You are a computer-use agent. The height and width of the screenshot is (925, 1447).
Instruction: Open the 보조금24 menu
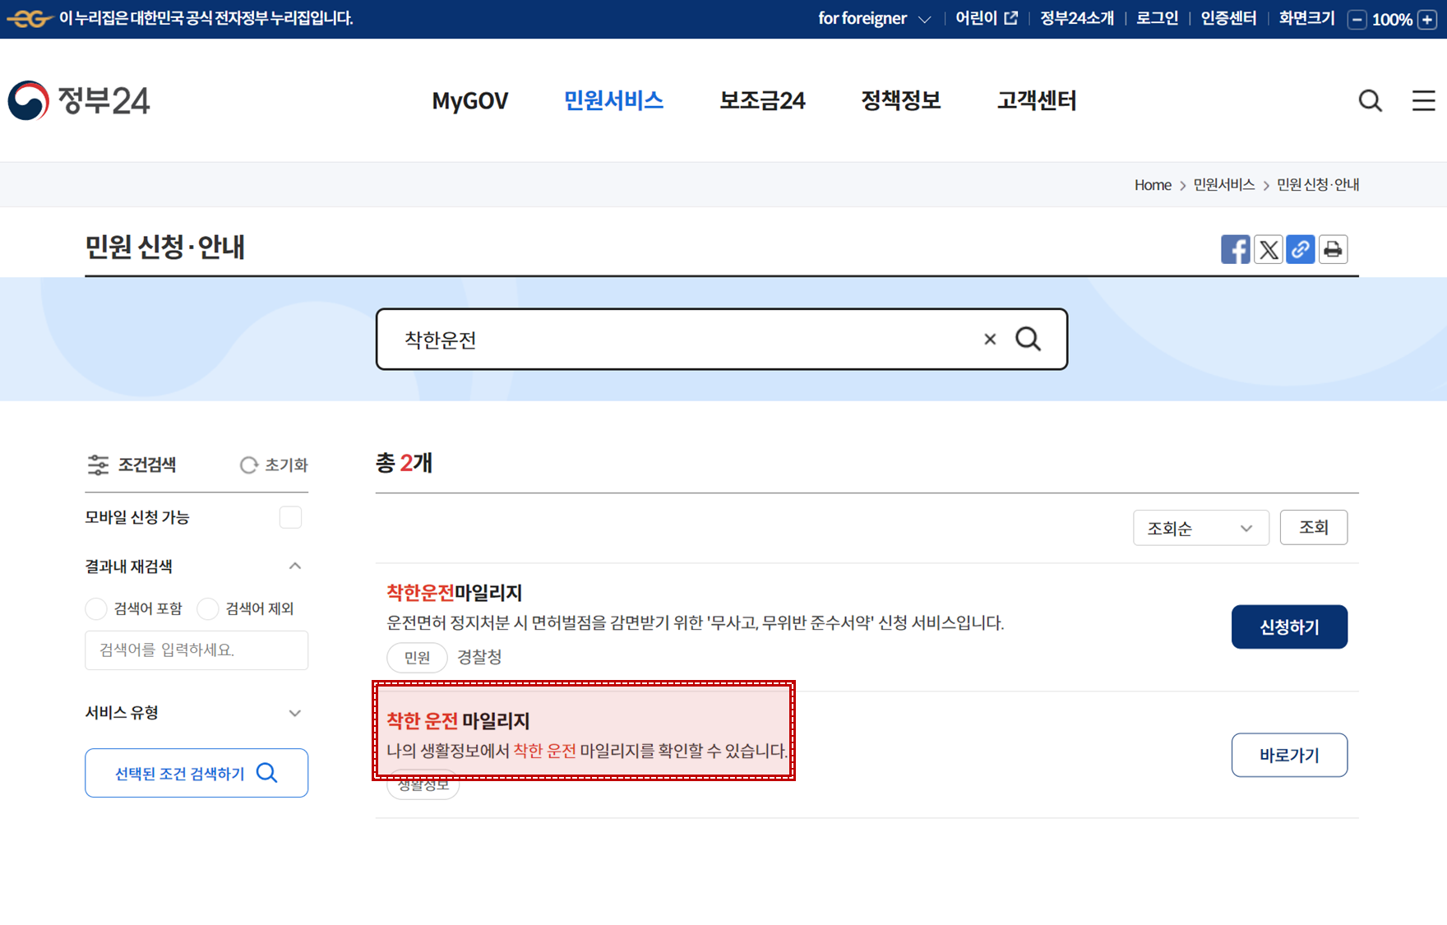point(762,100)
